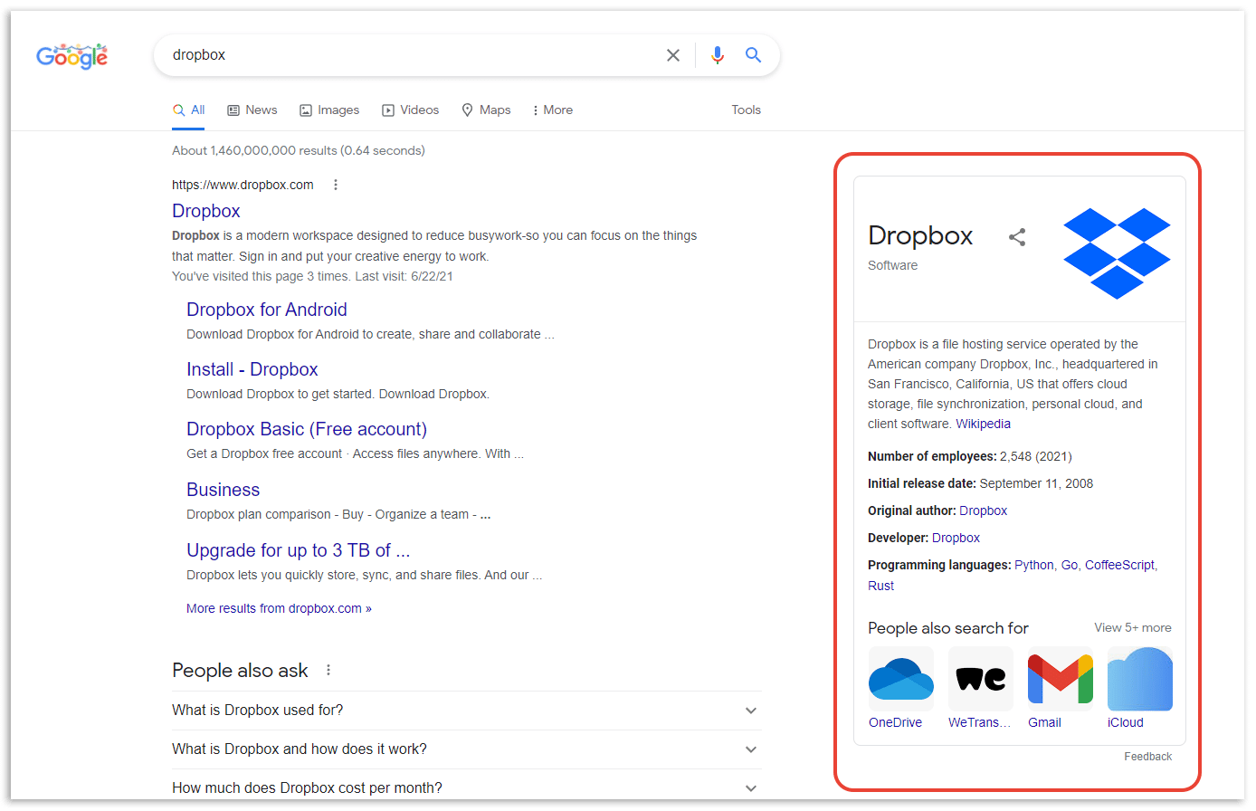Expand What is Dropbox used for?

click(467, 711)
